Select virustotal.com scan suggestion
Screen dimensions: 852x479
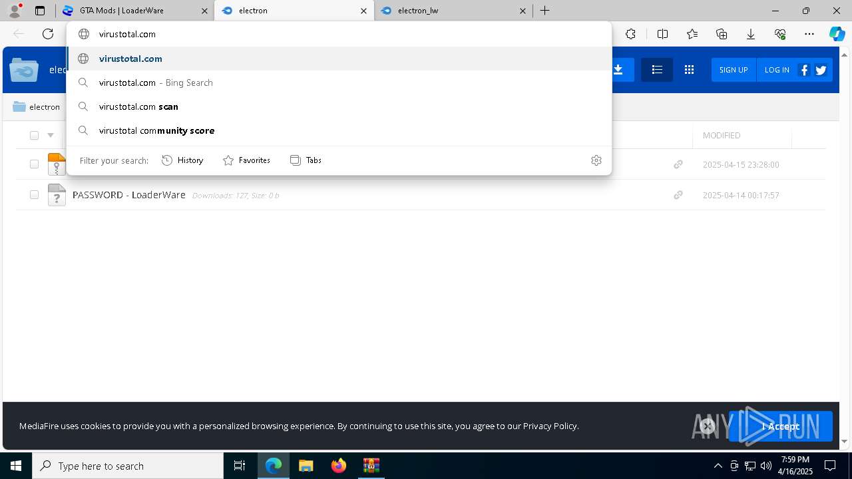[x=339, y=106]
